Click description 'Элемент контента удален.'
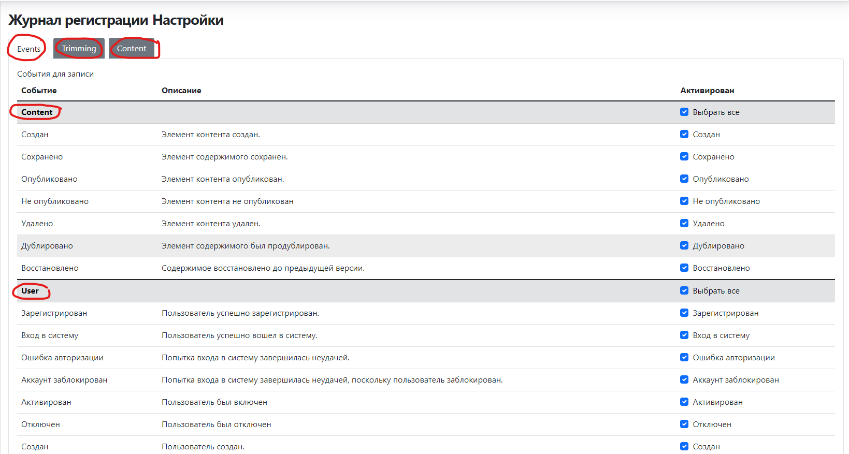Screen dimensions: 849x454 coord(211,224)
